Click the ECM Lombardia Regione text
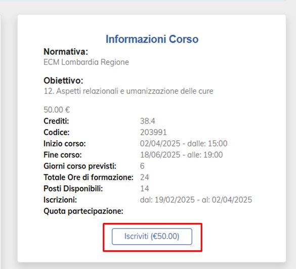 pos(87,62)
